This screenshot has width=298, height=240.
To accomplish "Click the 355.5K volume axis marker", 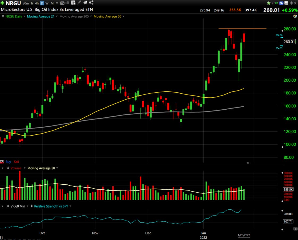I will (288, 189).
